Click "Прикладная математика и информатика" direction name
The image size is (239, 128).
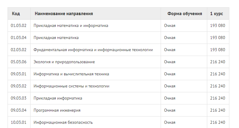tap(71, 26)
